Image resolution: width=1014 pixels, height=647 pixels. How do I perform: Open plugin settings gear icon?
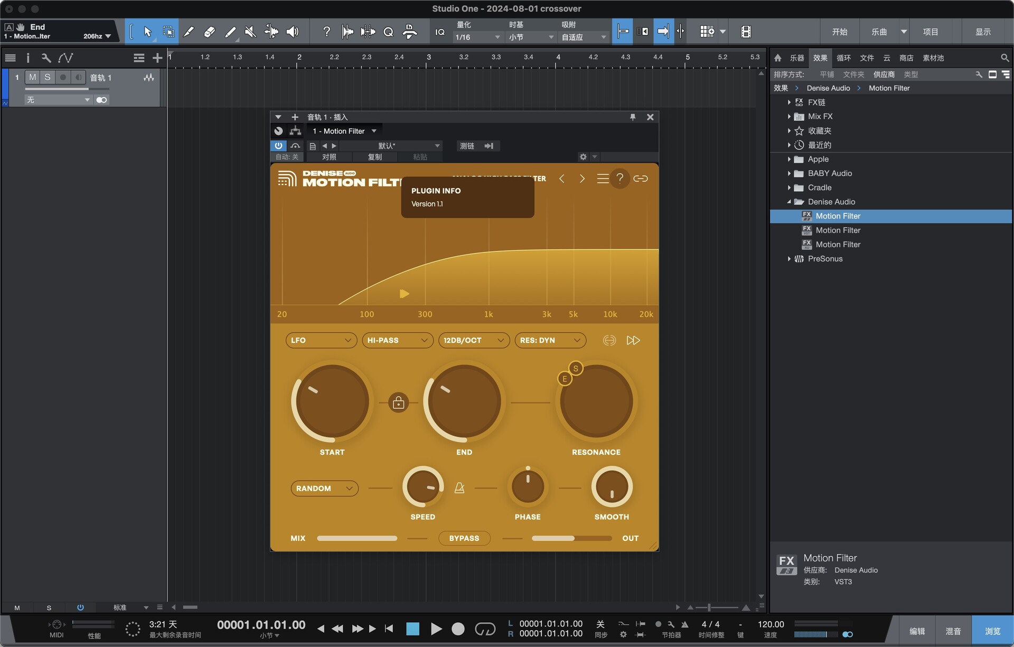tap(583, 157)
